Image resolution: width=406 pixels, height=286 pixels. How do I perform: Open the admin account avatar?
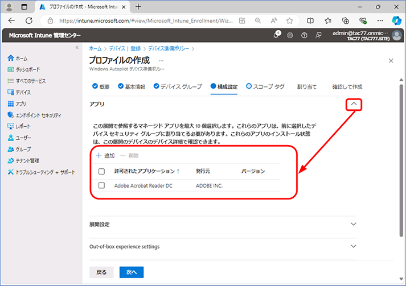click(397, 35)
